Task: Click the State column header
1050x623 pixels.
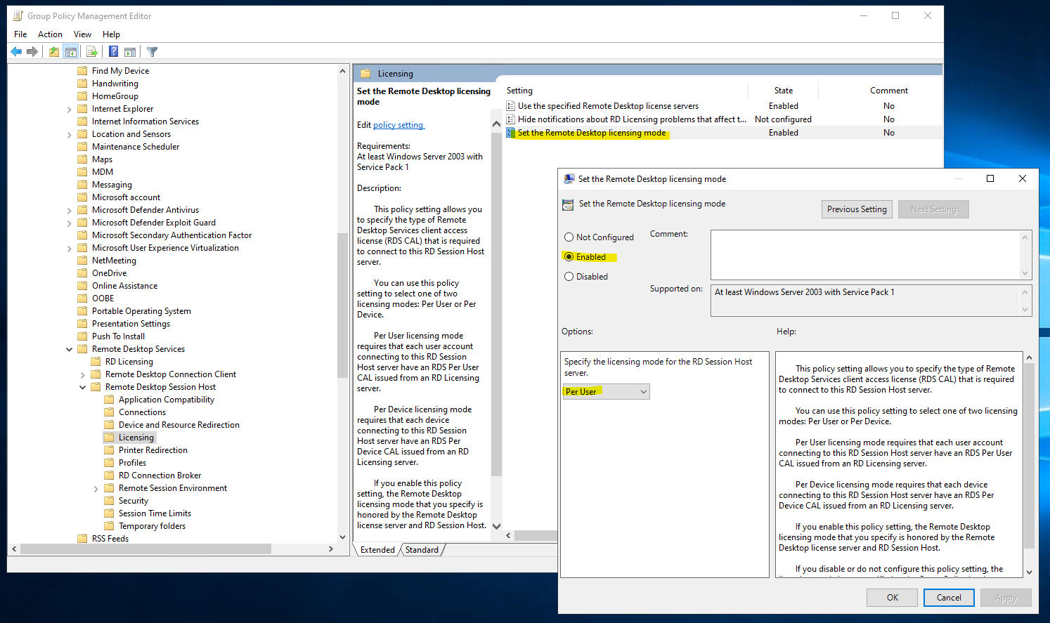Action: [x=784, y=91]
